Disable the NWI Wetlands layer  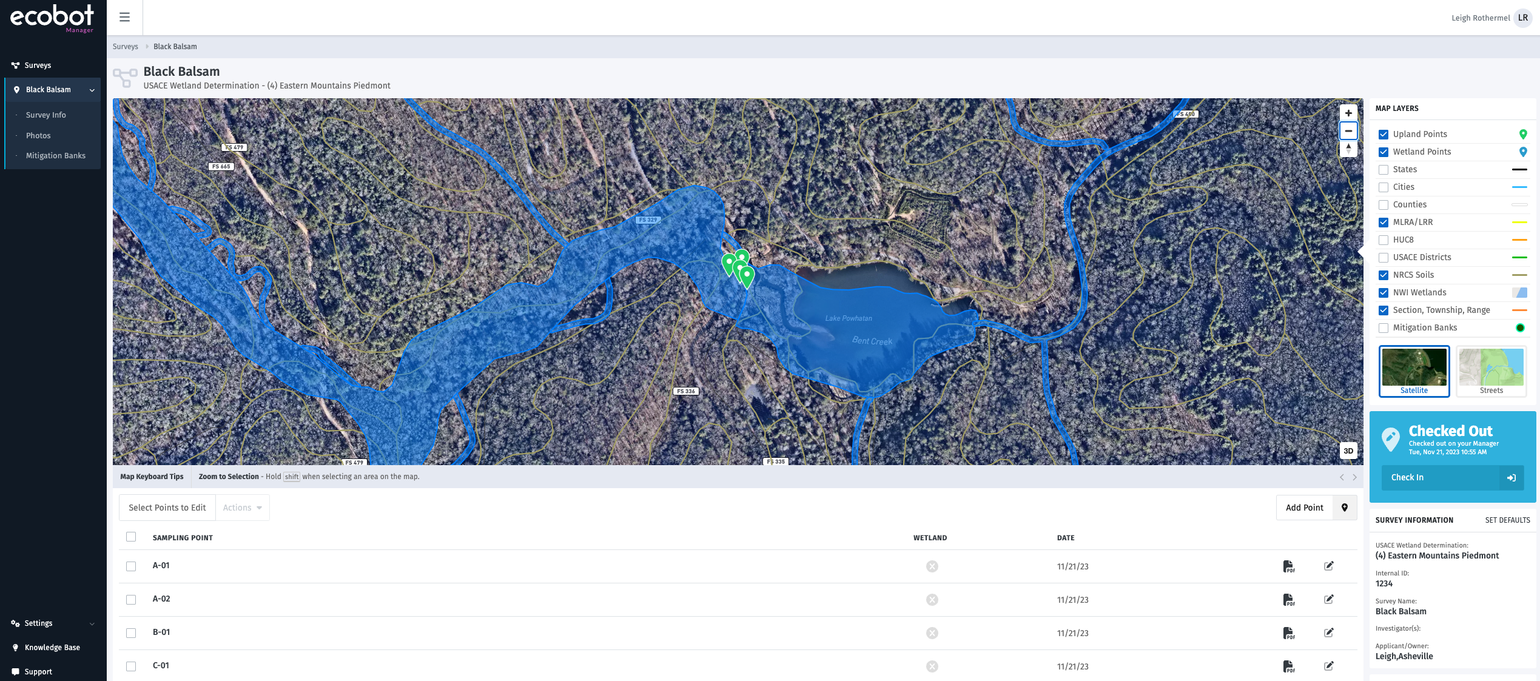pos(1384,293)
